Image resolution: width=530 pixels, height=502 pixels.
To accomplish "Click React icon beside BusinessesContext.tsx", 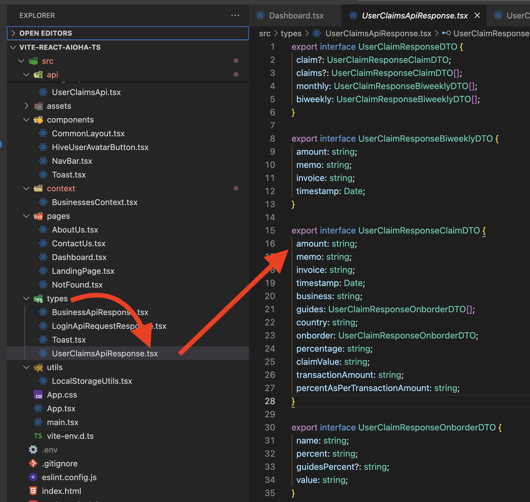I will [x=43, y=202].
